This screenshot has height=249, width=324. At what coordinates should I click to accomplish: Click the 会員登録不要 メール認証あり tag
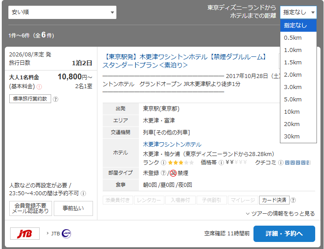(x=30, y=208)
